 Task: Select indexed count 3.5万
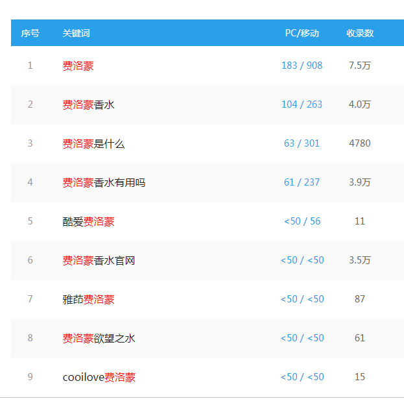click(x=360, y=260)
